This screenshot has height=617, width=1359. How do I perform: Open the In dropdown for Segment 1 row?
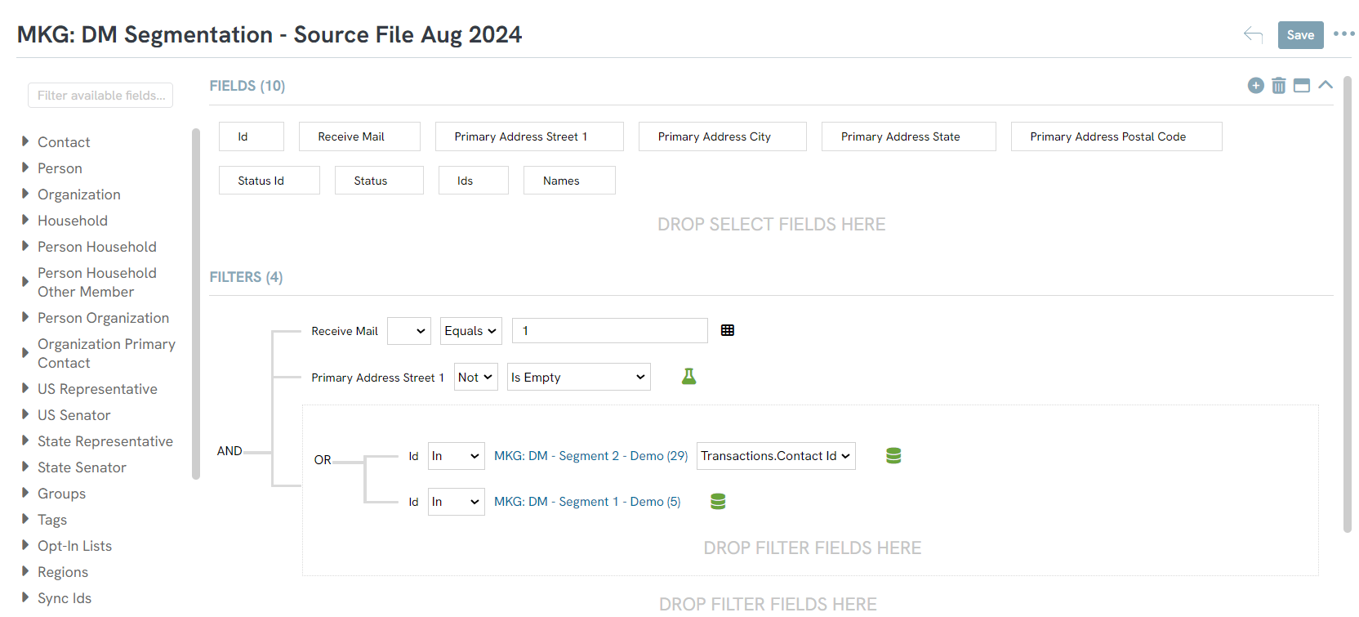[457, 502]
